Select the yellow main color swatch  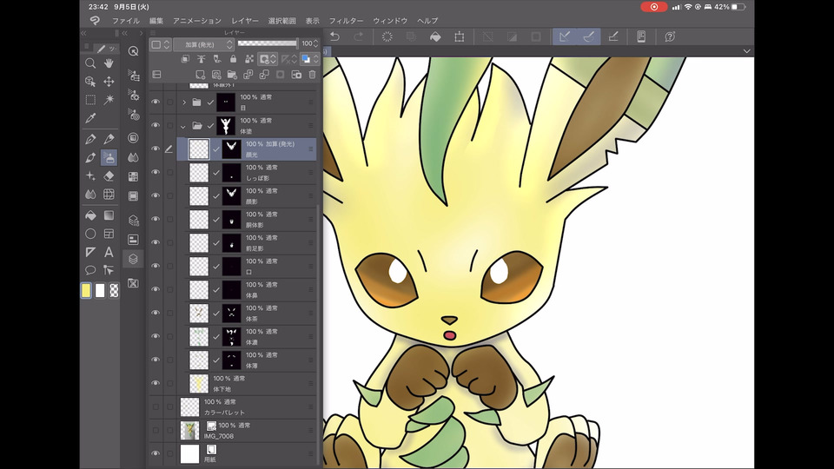(86, 290)
